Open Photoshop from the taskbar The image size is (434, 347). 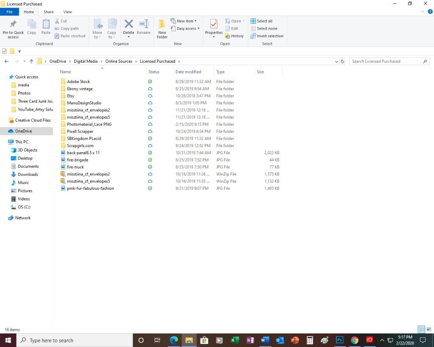pyautogui.click(x=339, y=340)
